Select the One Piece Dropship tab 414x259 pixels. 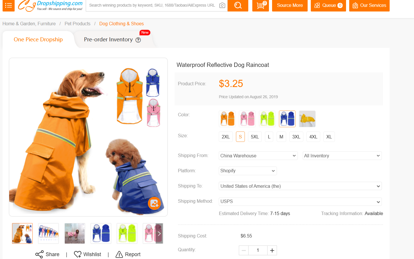click(38, 40)
